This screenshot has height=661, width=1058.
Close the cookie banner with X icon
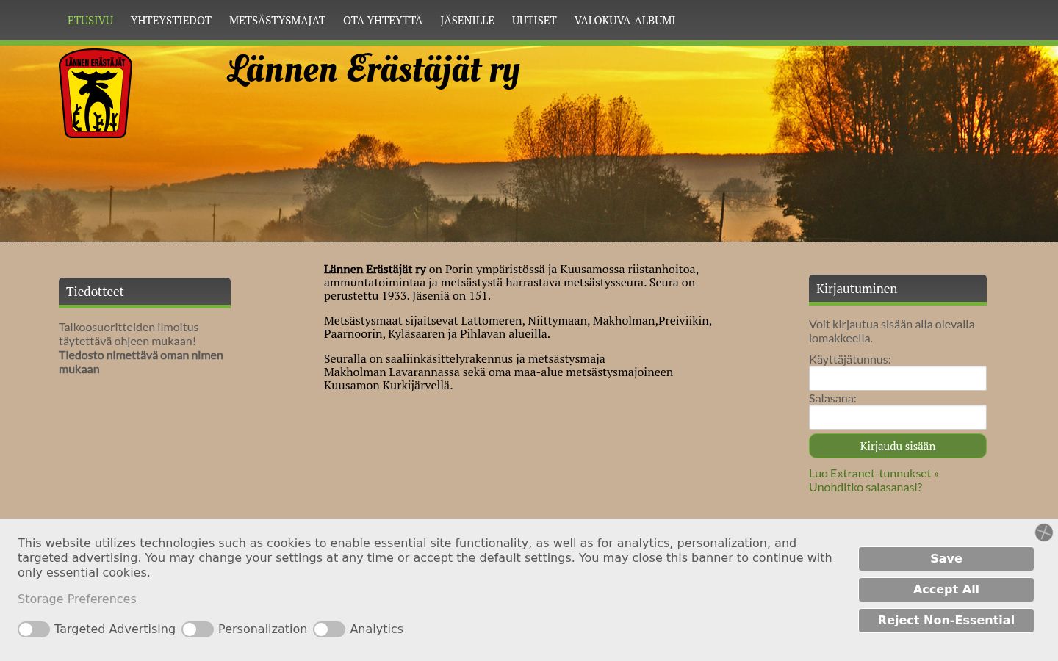(1043, 532)
